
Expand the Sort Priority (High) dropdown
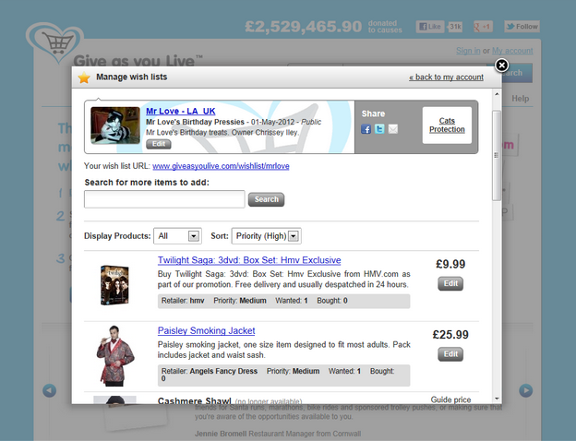coord(266,236)
